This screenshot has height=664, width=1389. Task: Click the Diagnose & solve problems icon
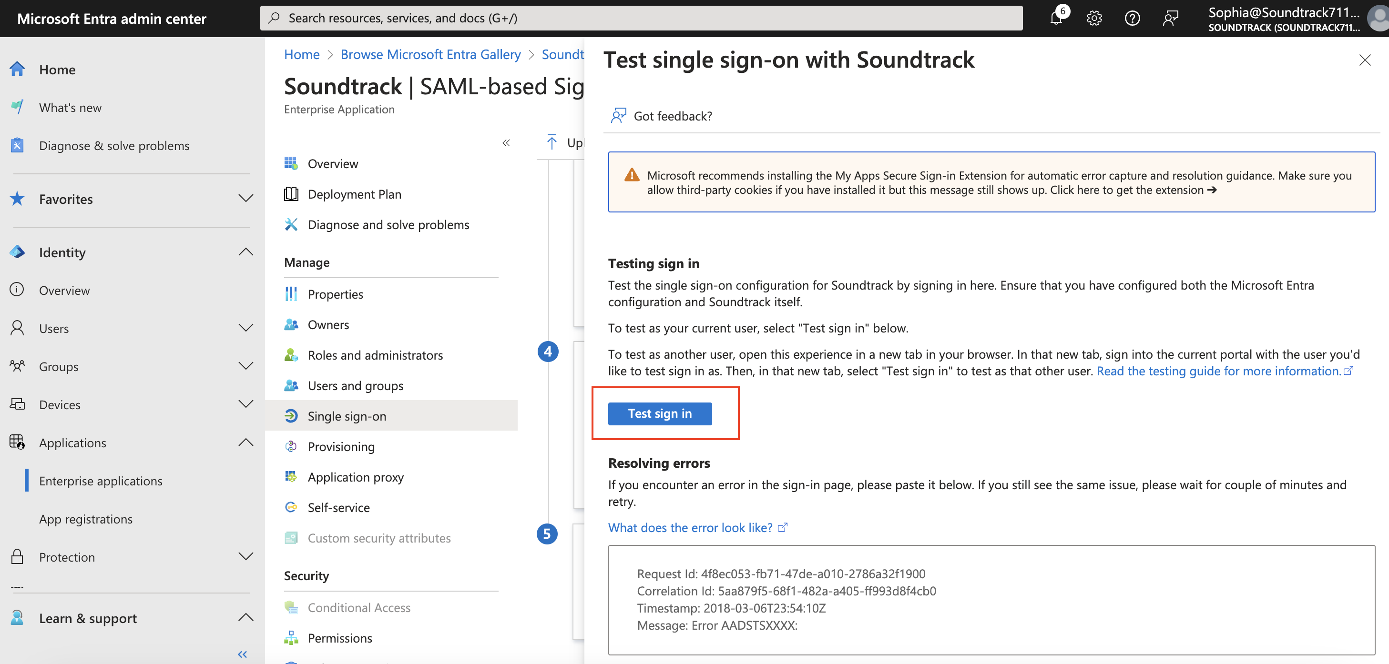point(17,145)
